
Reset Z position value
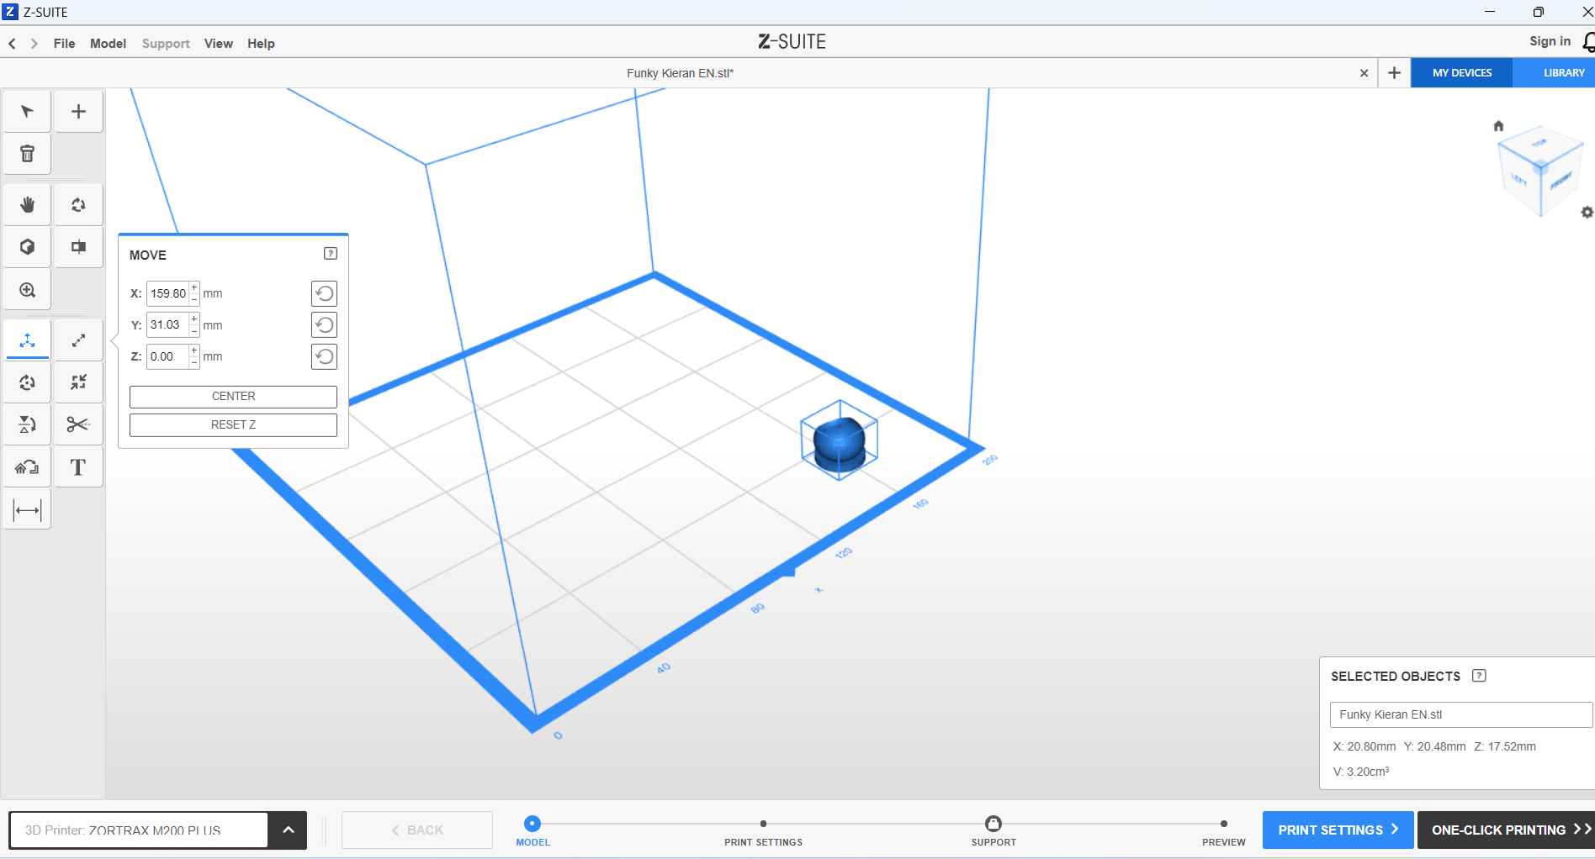click(324, 356)
